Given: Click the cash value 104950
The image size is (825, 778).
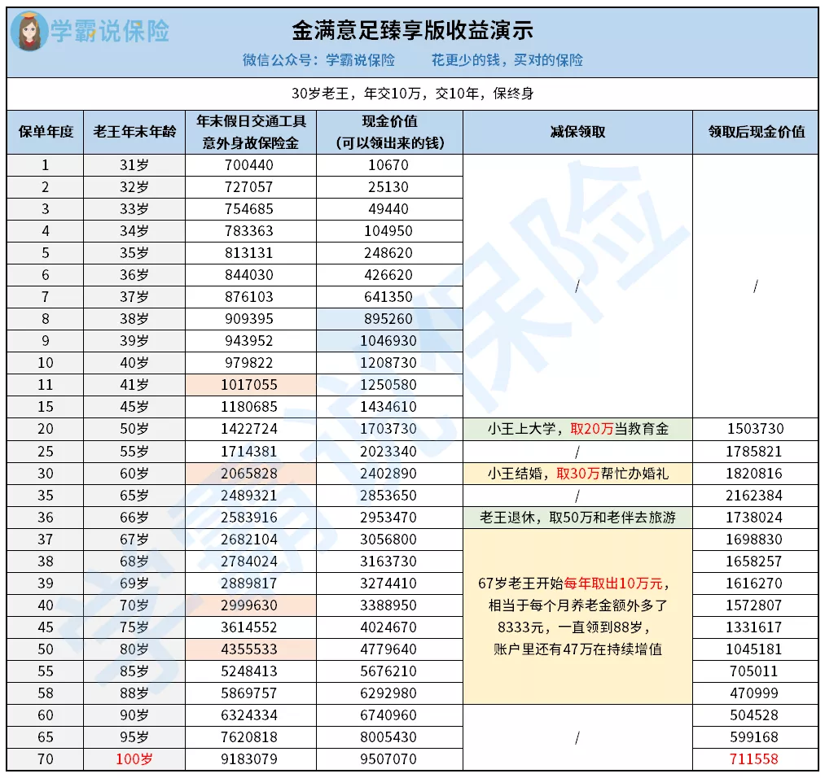Looking at the screenshot, I should pyautogui.click(x=388, y=231).
